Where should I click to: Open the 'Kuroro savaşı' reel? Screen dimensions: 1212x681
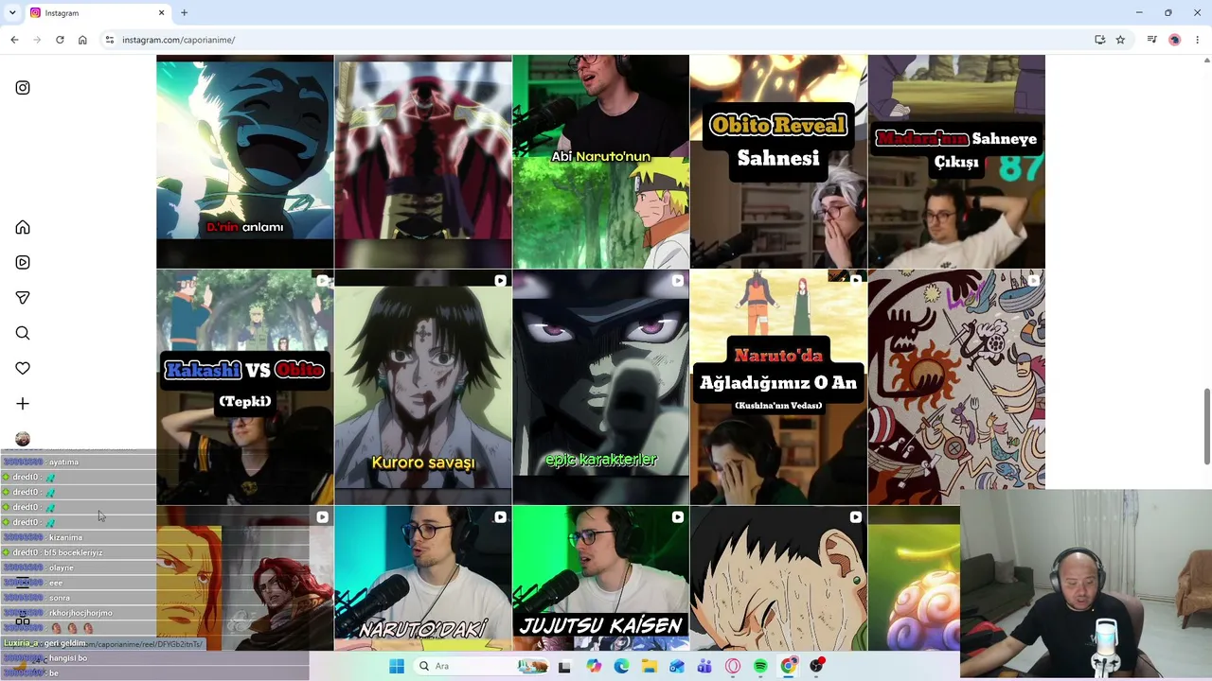(x=423, y=388)
